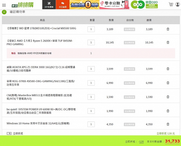This screenshot has width=181, height=146.
Task: Click the 10,145 total price cell
Action: (x=149, y=43)
